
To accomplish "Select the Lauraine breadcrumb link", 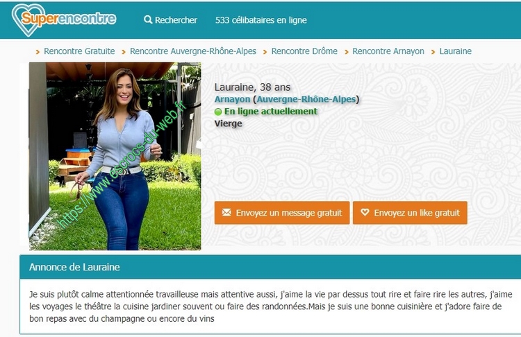I will [456, 51].
